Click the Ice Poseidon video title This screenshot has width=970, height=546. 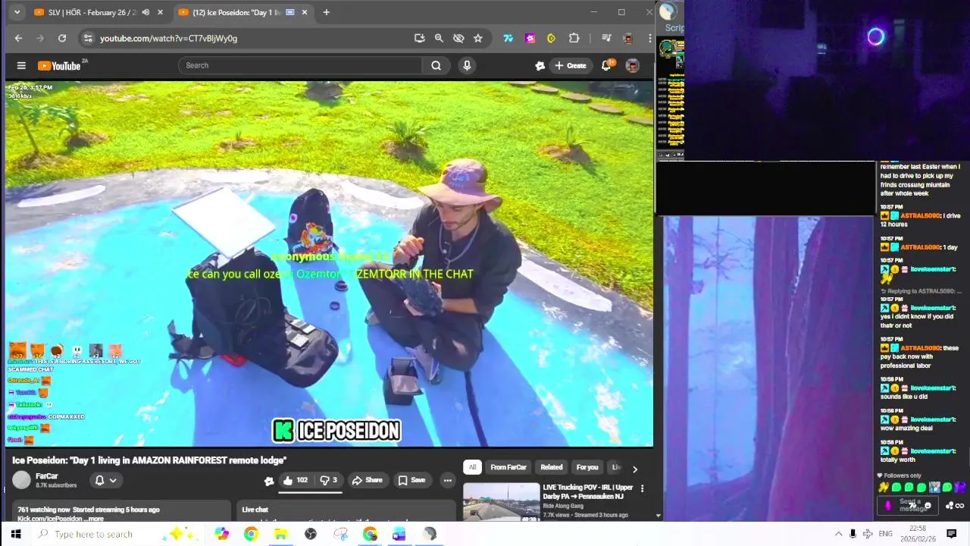[x=149, y=460]
